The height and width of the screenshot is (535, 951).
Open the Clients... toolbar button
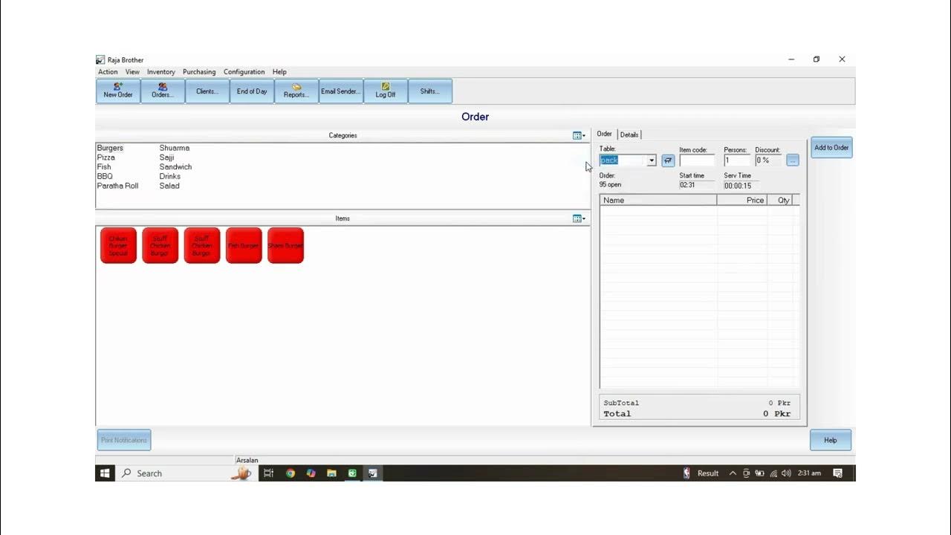click(x=207, y=91)
